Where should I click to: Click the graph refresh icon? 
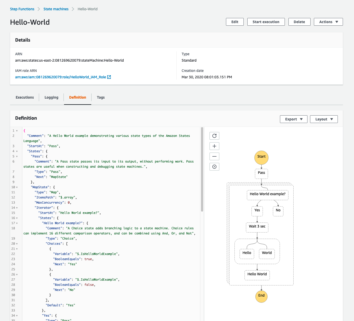[x=214, y=136]
